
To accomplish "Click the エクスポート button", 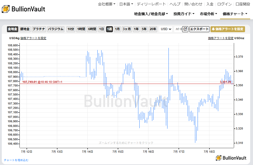I will tap(199, 29).
